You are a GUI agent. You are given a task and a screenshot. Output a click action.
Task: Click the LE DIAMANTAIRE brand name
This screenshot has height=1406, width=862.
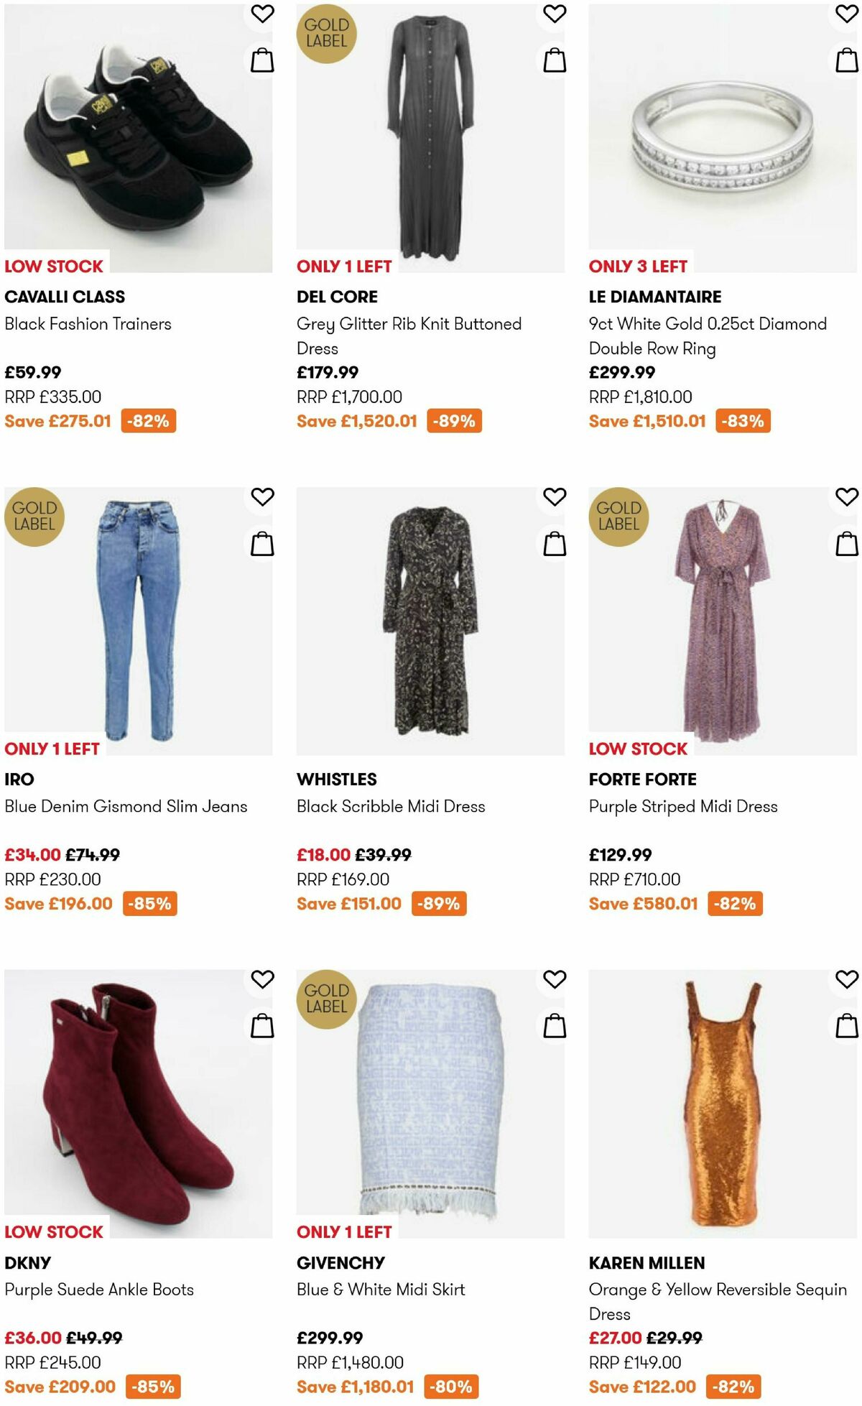pos(655,295)
